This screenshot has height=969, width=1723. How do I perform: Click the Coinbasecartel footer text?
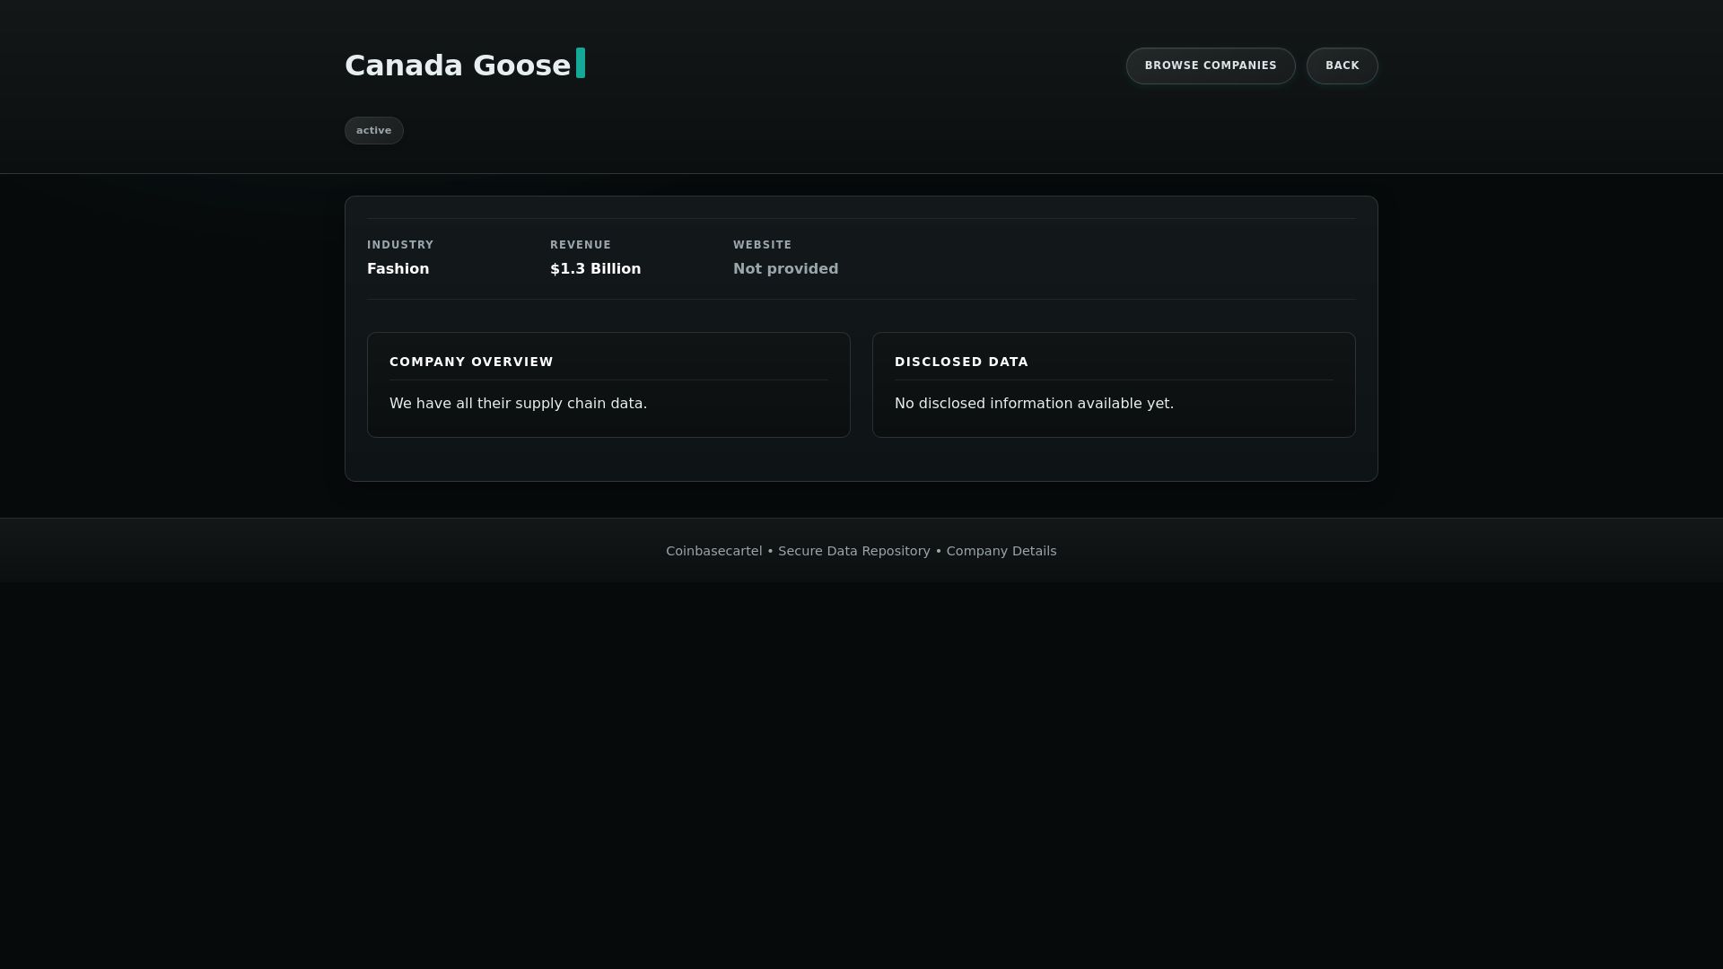point(861,551)
